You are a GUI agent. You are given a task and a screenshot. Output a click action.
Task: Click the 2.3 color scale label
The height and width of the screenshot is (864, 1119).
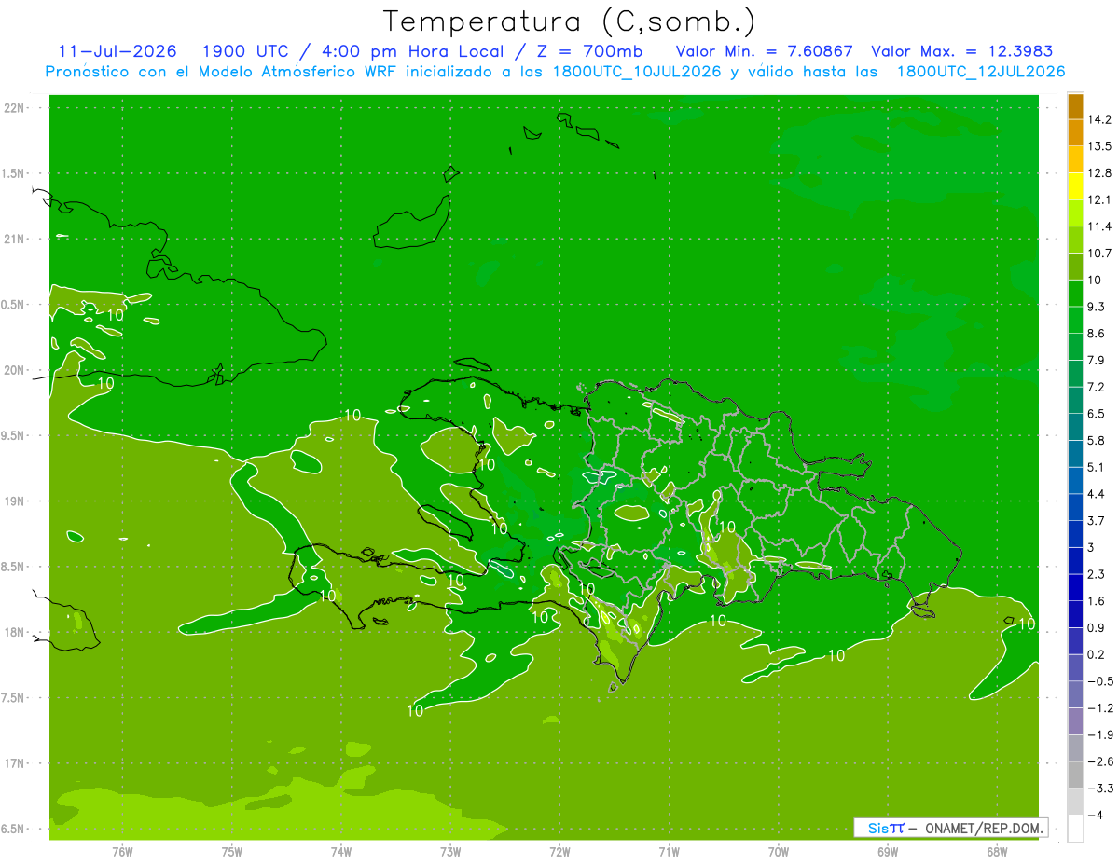(1097, 574)
